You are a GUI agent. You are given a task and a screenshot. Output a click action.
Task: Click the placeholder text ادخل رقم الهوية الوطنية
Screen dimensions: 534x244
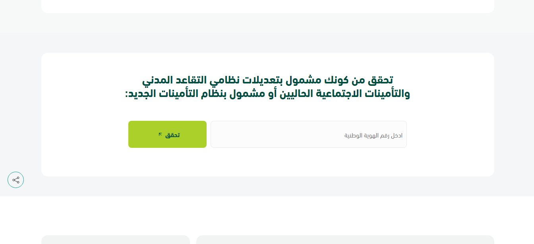(373, 136)
